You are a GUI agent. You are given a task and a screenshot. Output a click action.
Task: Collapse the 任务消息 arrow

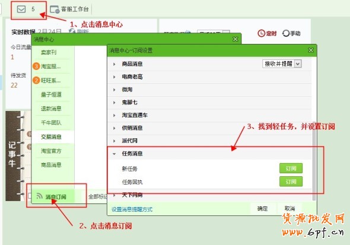(x=114, y=154)
